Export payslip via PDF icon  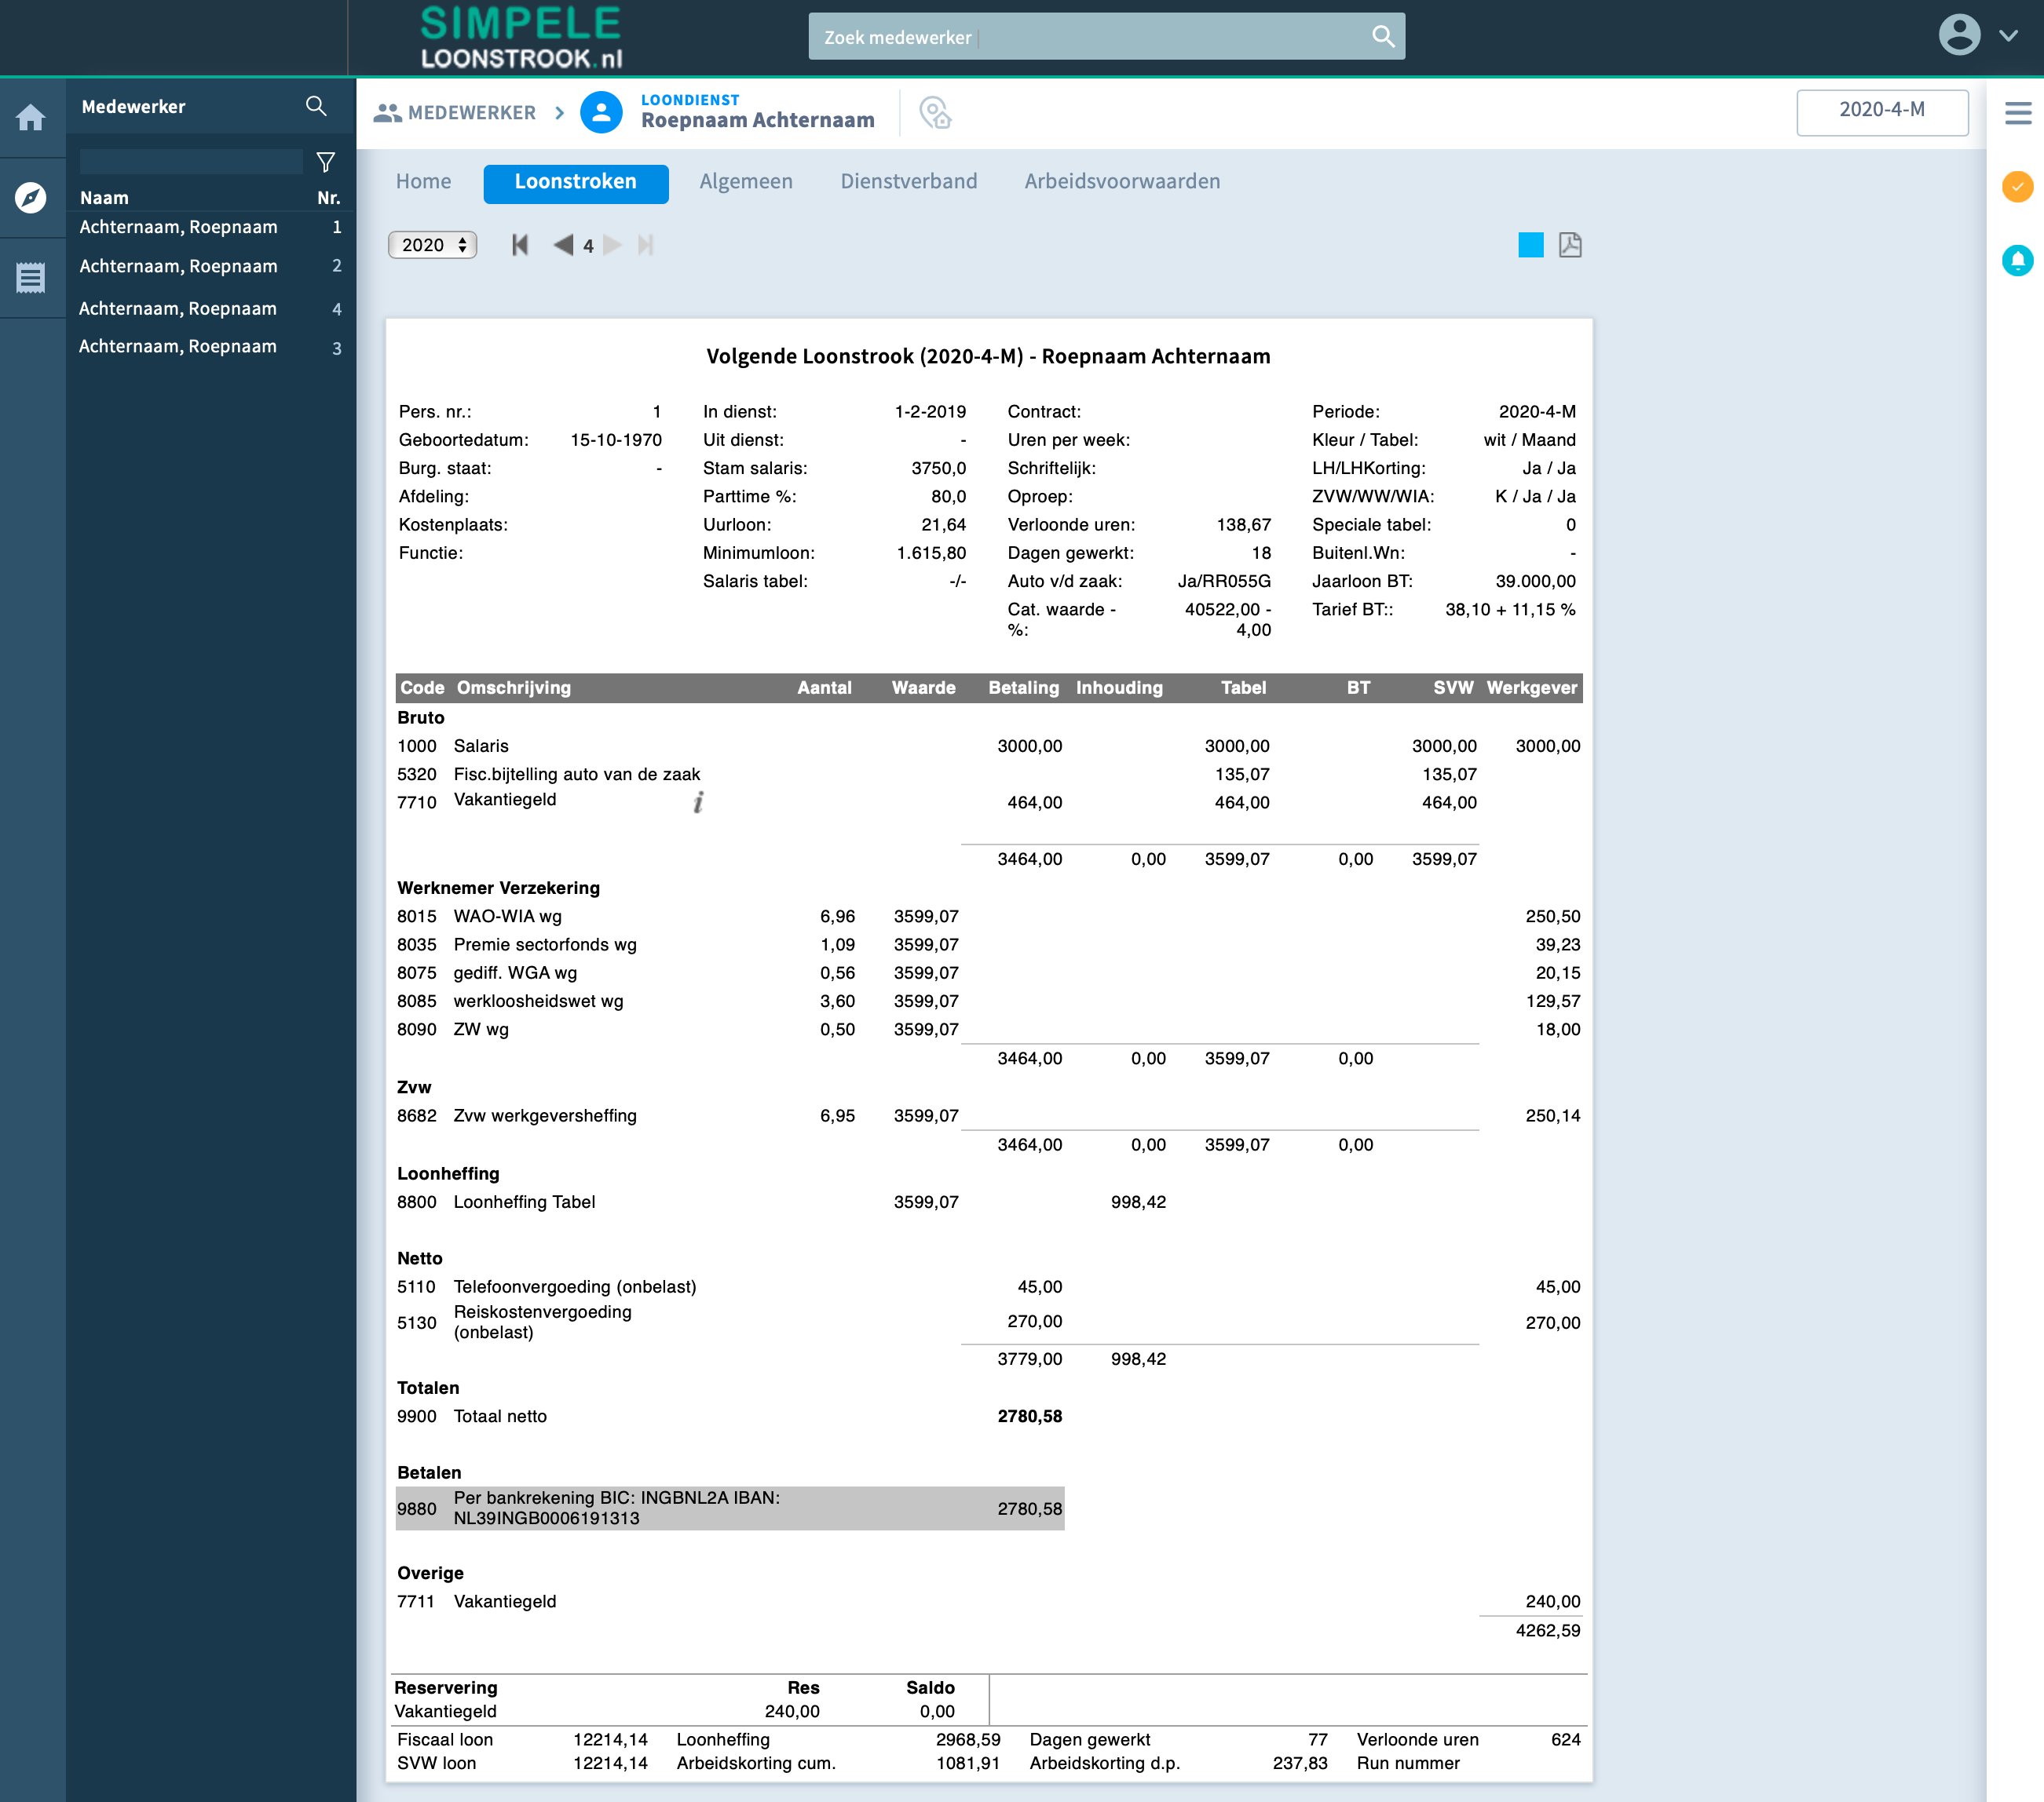pos(1569,245)
